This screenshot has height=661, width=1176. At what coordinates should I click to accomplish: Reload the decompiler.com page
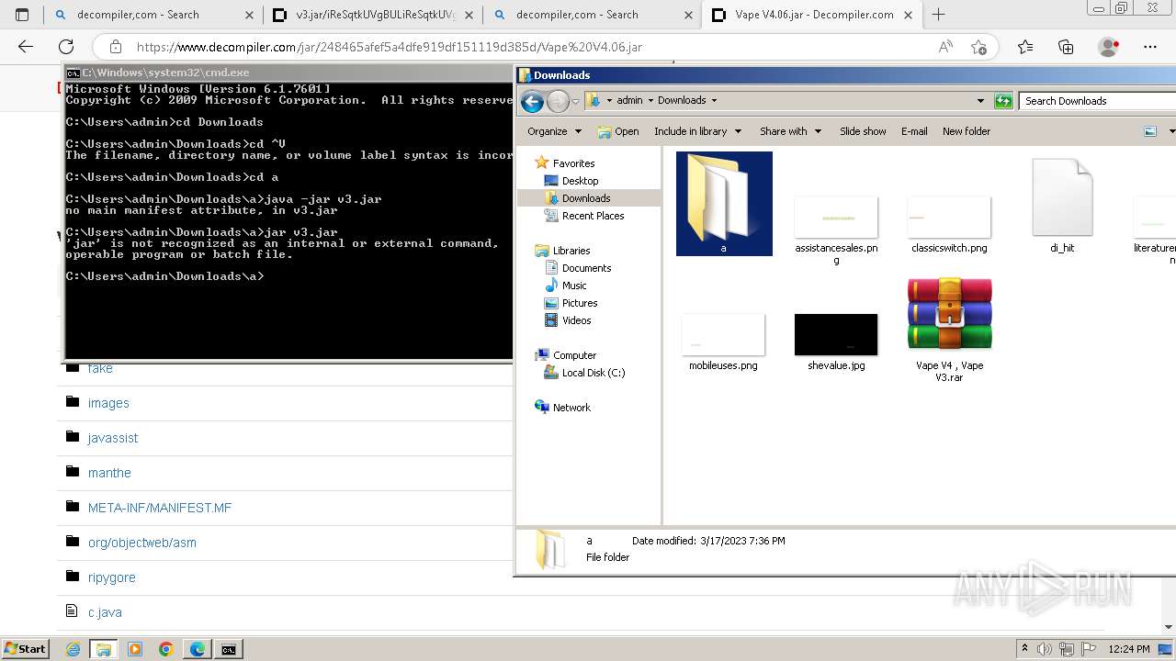66,47
